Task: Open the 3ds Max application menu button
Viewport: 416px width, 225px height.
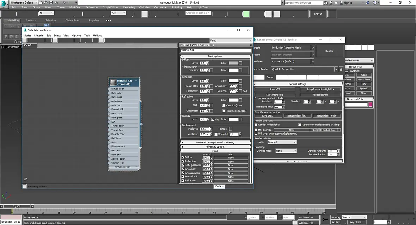Action: pos(5,5)
